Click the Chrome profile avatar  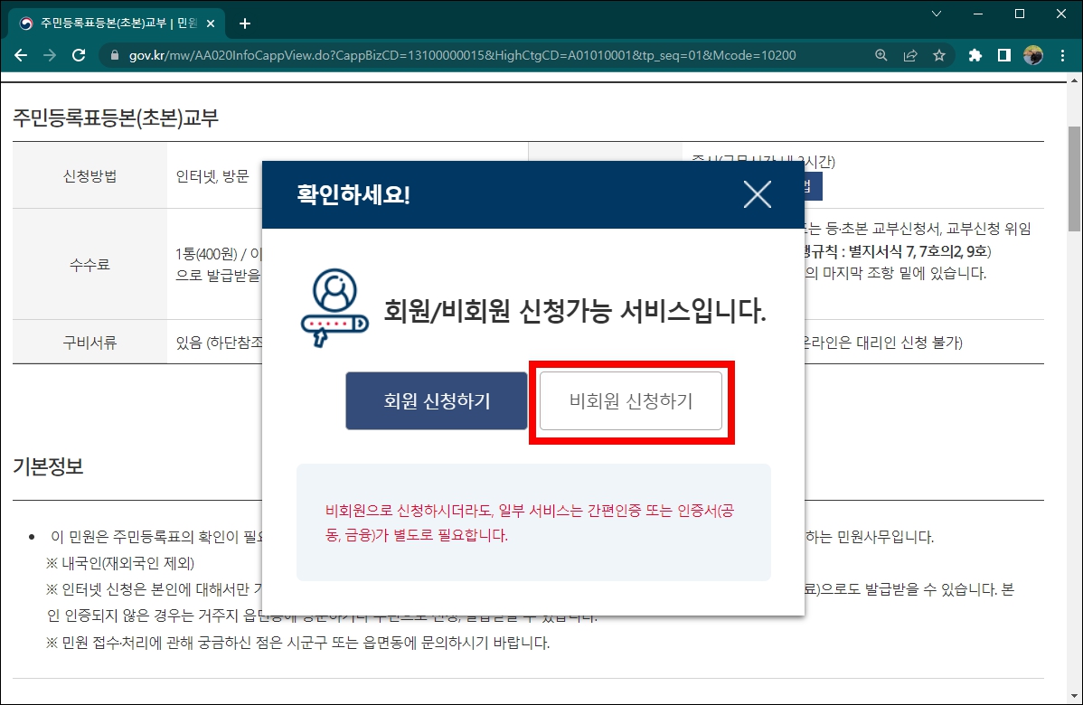[1033, 54]
